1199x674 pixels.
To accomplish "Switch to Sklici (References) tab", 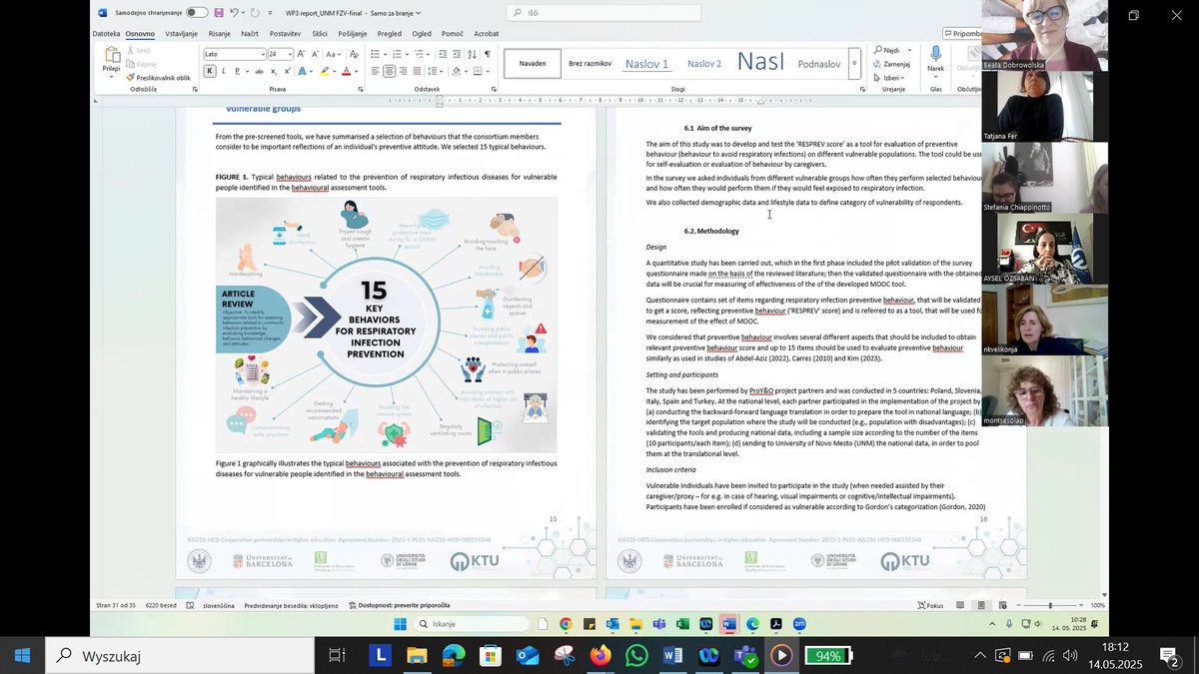I will pyautogui.click(x=320, y=33).
